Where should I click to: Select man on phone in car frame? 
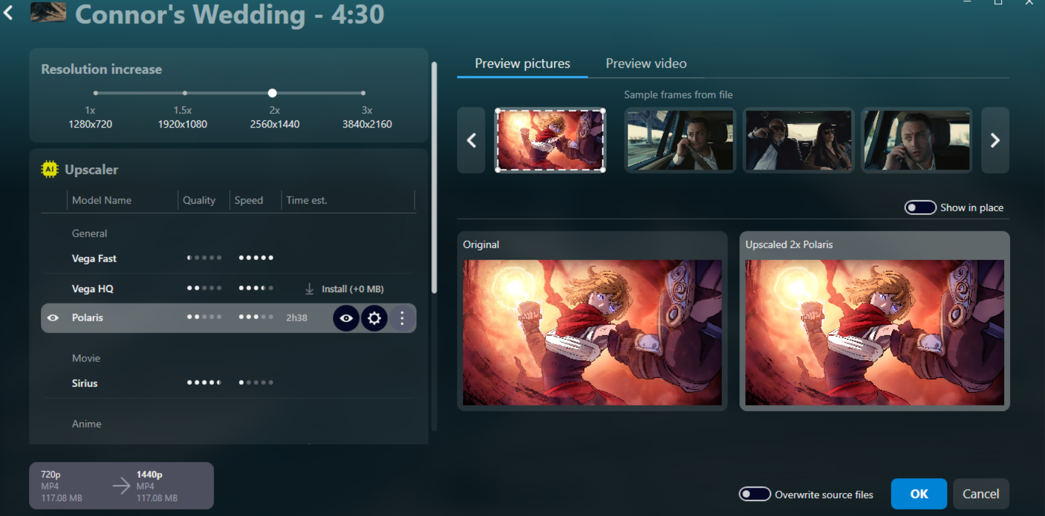(x=680, y=141)
